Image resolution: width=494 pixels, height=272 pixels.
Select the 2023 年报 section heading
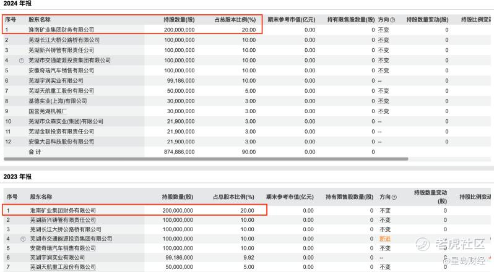[17, 176]
